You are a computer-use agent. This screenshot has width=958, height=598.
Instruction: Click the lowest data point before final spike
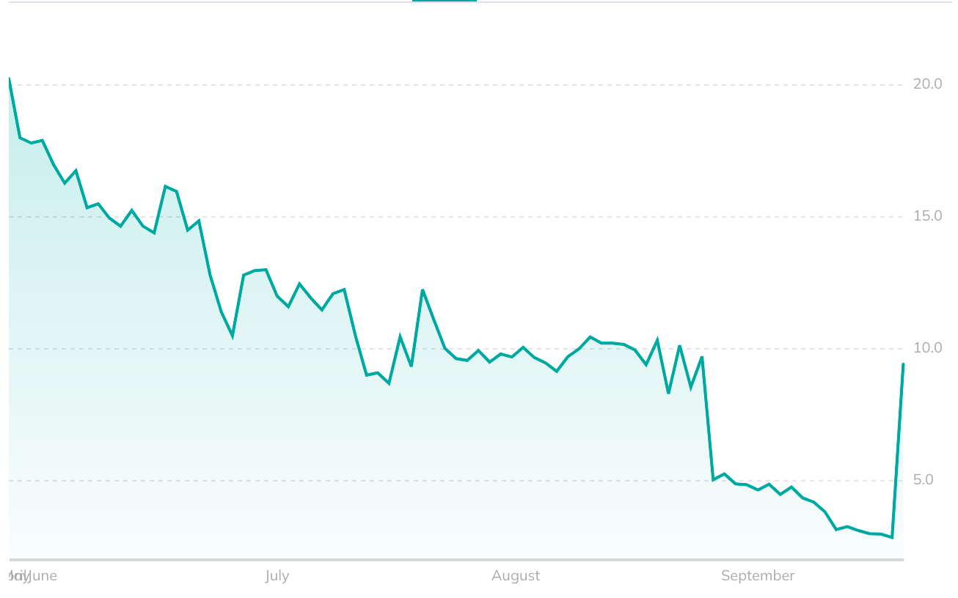(892, 537)
